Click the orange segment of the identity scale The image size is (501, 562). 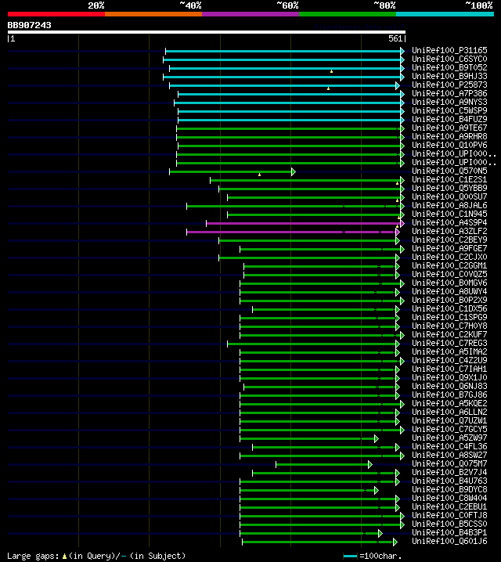[153, 14]
